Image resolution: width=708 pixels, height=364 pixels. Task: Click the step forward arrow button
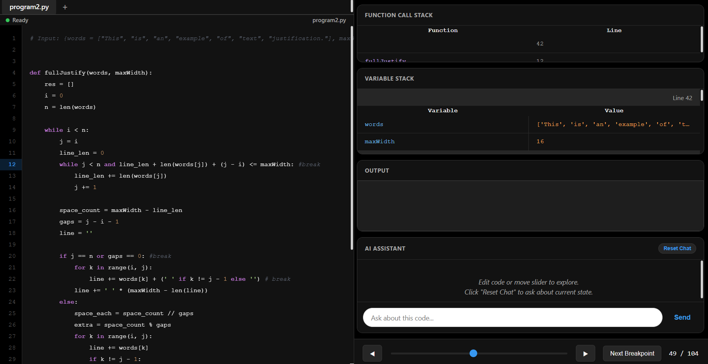coord(585,353)
